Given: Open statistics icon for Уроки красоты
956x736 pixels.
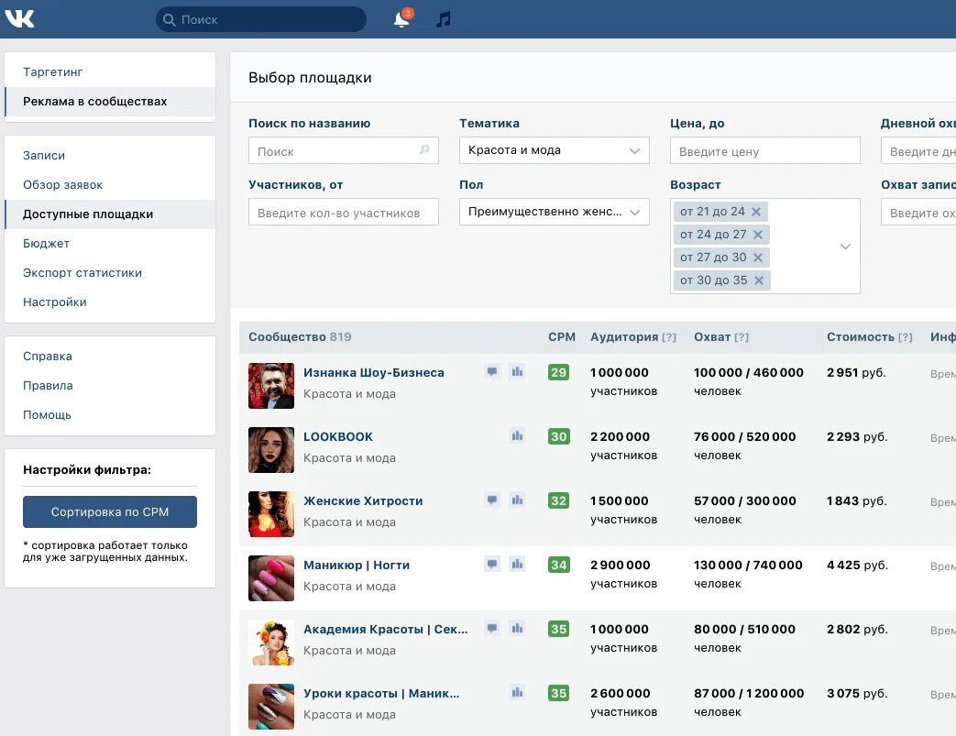Looking at the screenshot, I should [517, 692].
